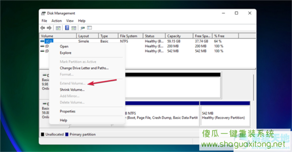Screen dimensions: 292x152
Task: Click the Healthy (E... status cell
Action: point(154,46)
